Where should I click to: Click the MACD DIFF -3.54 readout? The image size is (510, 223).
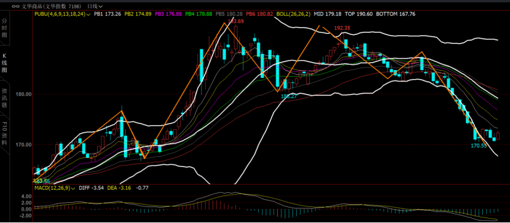click(x=91, y=188)
